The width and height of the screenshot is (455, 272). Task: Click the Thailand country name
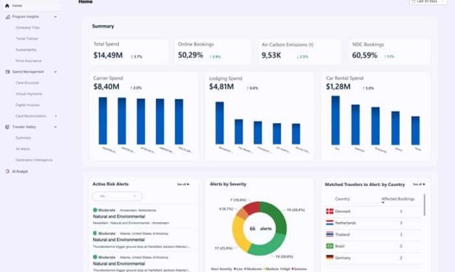tap(342, 234)
